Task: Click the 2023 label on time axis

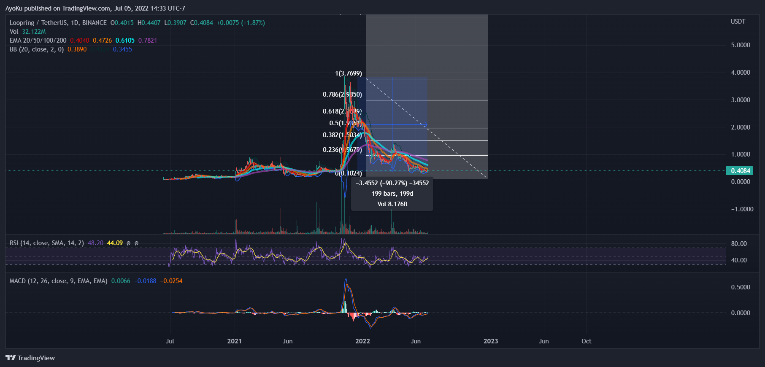Action: coord(491,341)
